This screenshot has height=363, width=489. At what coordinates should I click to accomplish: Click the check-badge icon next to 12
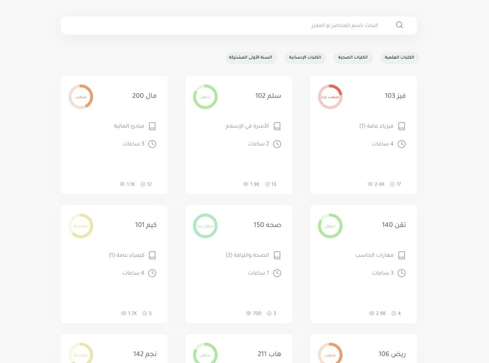pos(143,184)
